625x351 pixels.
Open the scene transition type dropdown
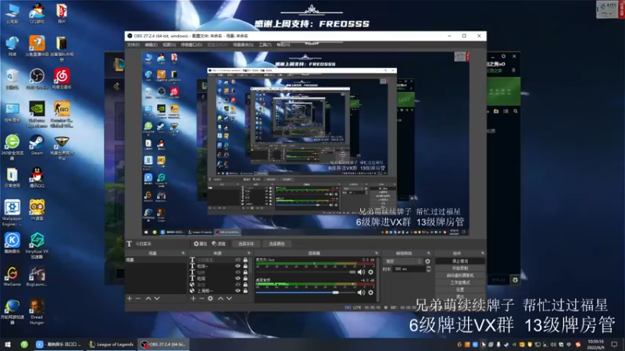(403, 261)
